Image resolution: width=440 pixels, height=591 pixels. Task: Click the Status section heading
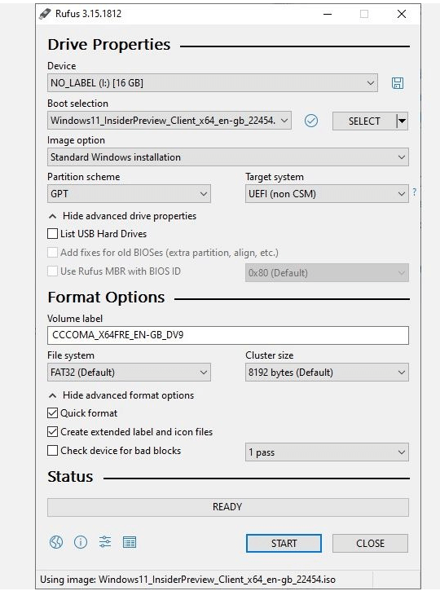click(70, 477)
